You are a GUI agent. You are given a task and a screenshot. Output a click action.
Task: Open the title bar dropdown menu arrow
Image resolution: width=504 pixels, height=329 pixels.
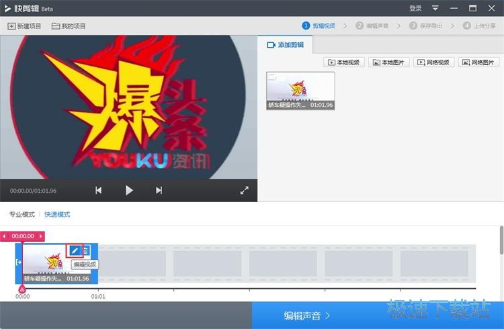pos(435,8)
